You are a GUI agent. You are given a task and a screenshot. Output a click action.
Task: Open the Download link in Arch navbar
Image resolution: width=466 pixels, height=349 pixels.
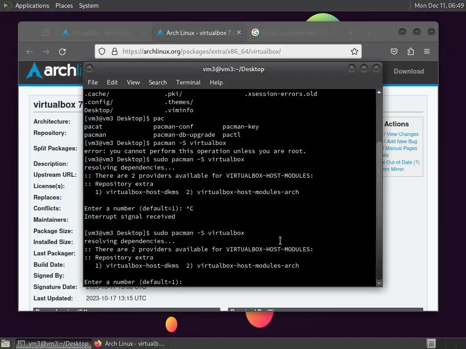[x=409, y=71]
